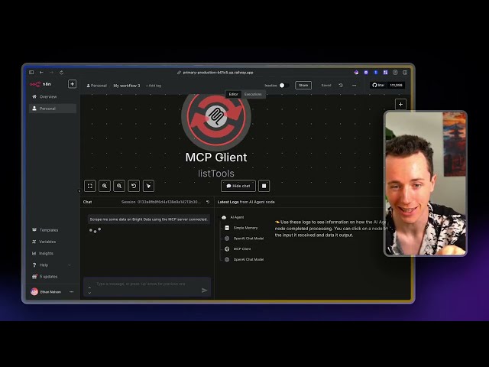Click the n8n logo
489x367 pixels.
[40, 84]
